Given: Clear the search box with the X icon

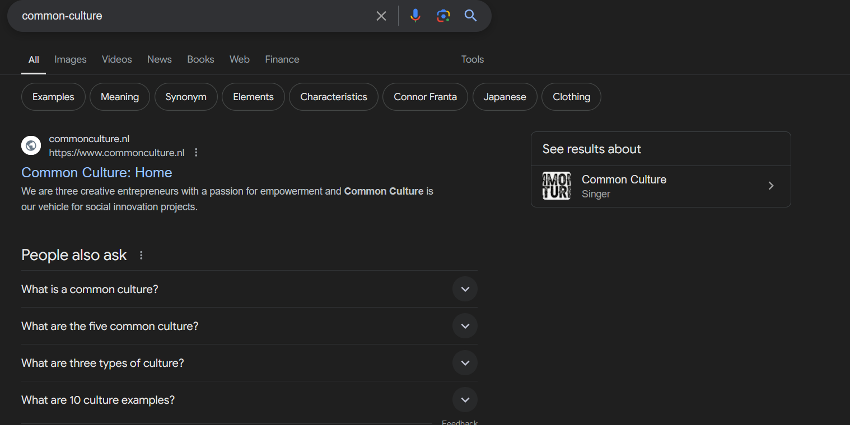Looking at the screenshot, I should point(381,16).
